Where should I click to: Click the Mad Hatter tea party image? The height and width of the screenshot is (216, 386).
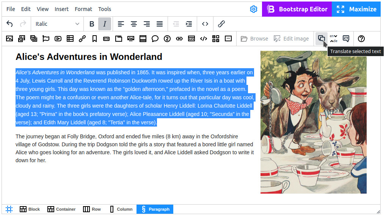coord(313,122)
